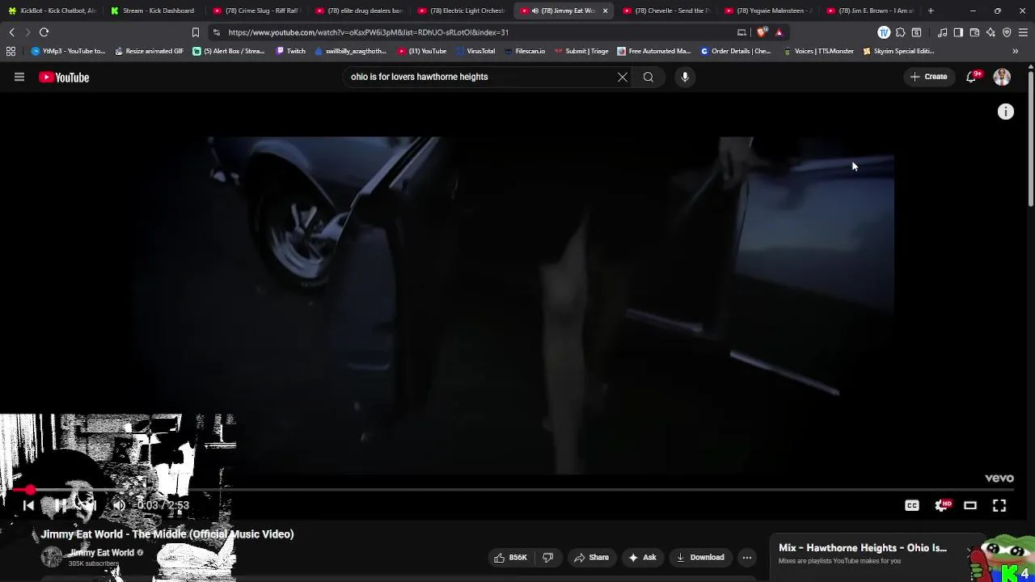The image size is (1035, 582).
Task: Open the Skyrim Special Edition bookmark
Action: pyautogui.click(x=898, y=51)
